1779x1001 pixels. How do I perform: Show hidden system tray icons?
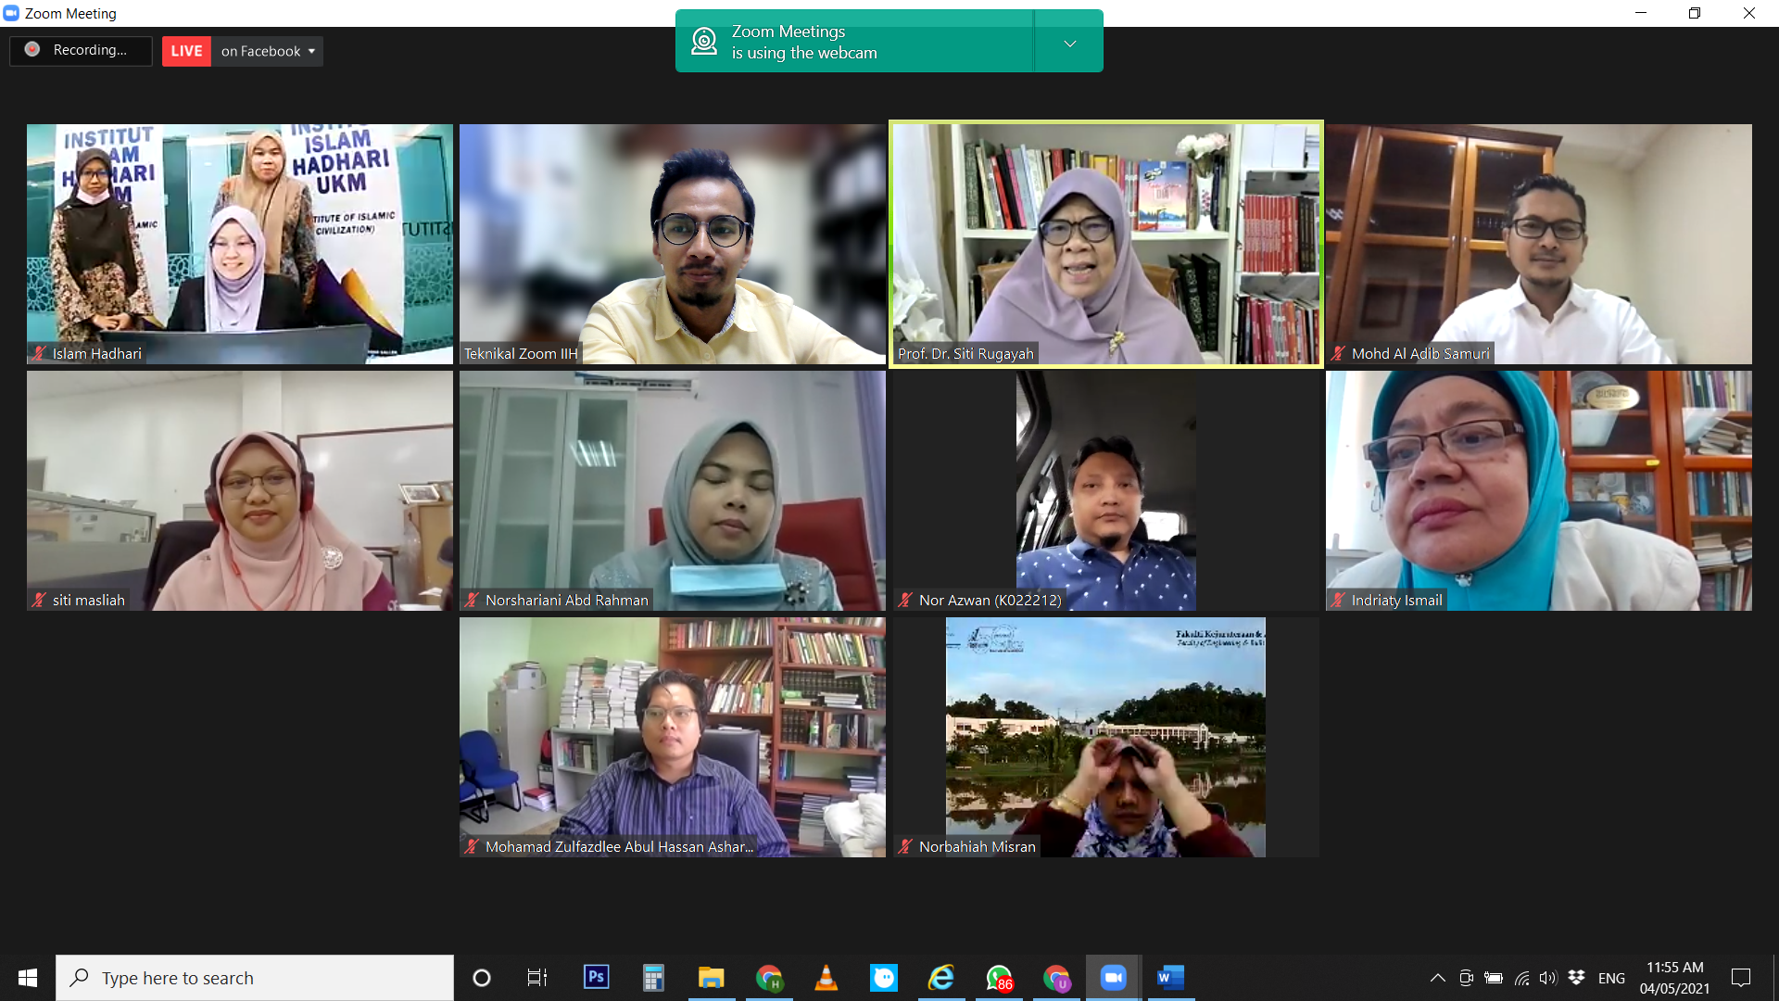point(1437,978)
